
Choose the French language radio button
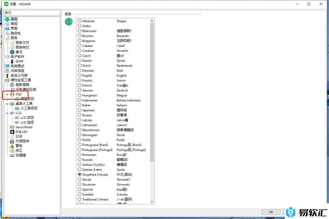pyautogui.click(x=80, y=85)
